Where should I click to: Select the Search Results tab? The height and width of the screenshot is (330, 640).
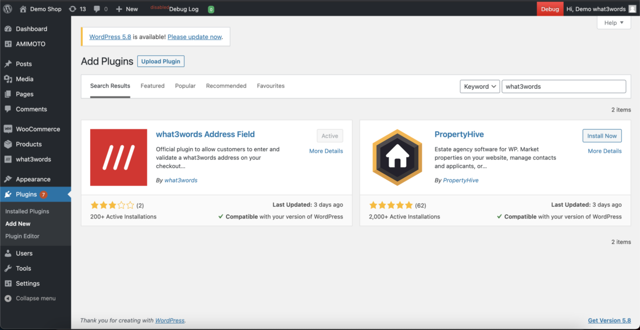tap(110, 86)
